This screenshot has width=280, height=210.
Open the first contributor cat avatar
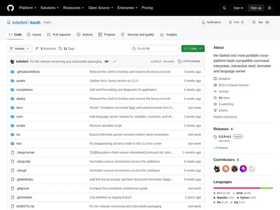[x=217, y=168]
